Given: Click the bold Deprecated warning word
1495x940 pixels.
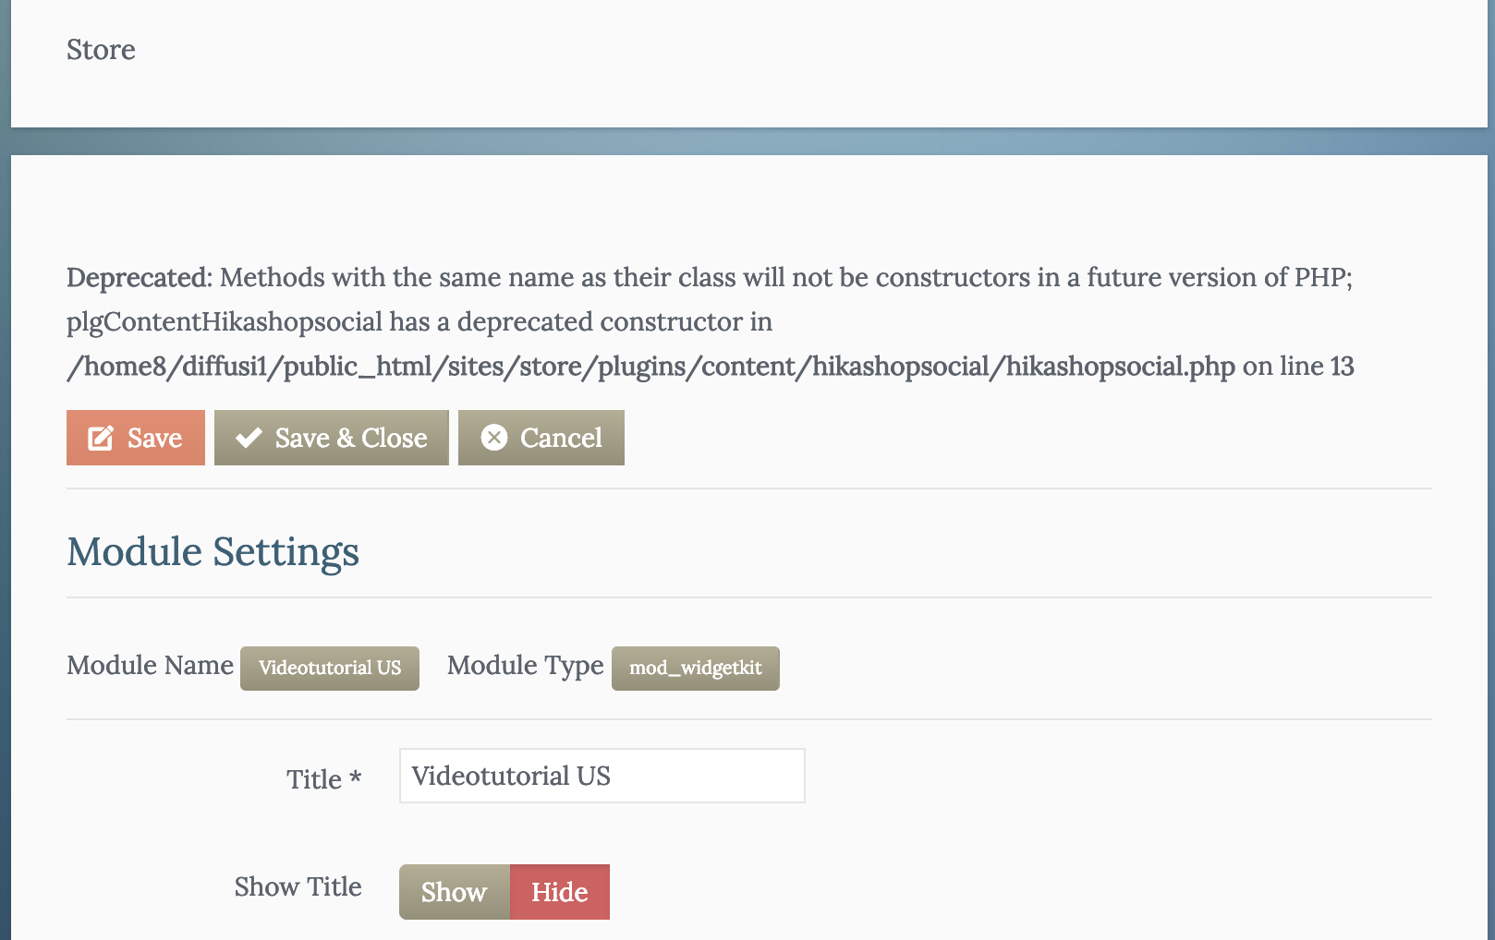Looking at the screenshot, I should (139, 278).
